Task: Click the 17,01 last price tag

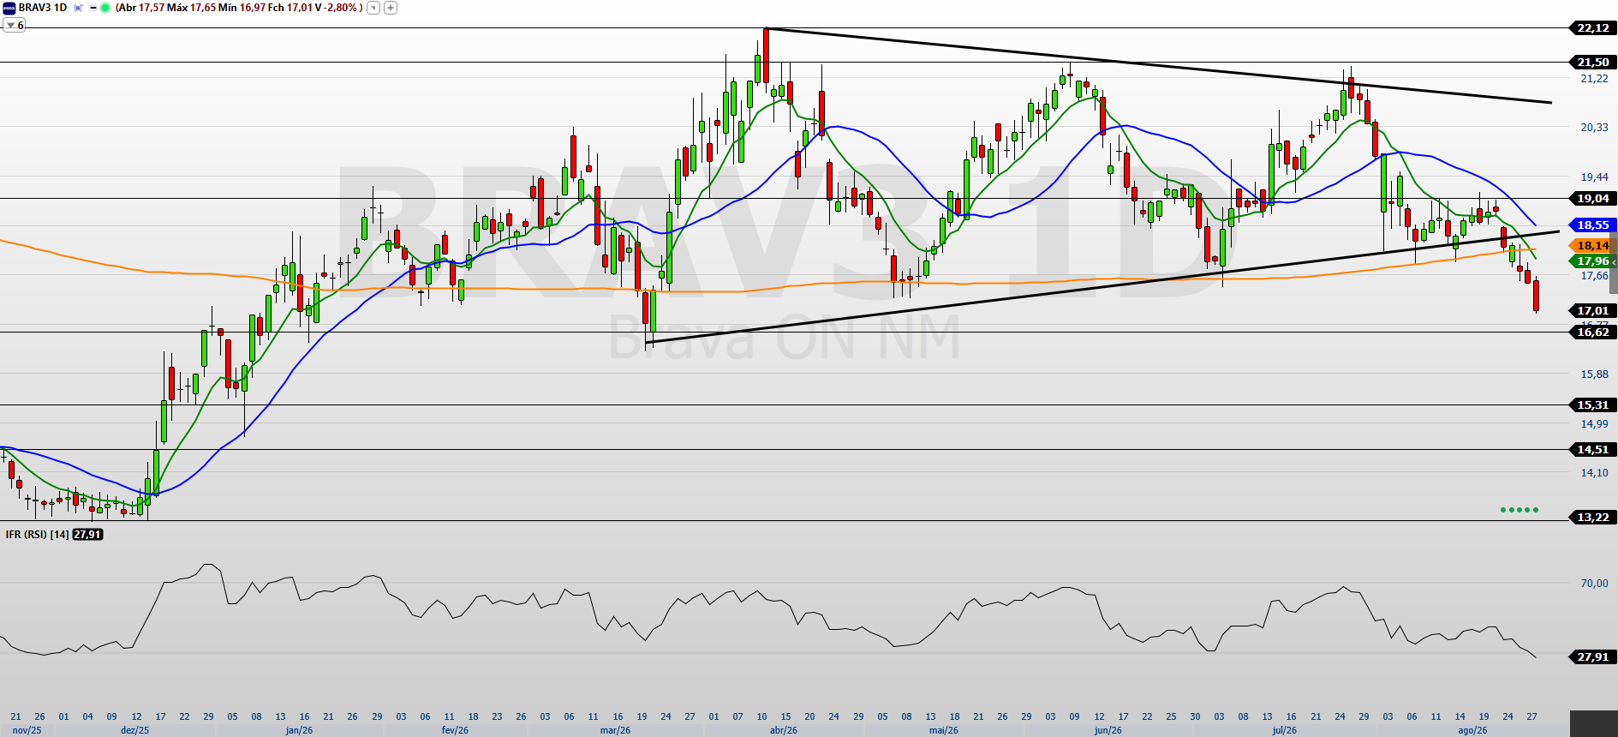Action: [1592, 311]
